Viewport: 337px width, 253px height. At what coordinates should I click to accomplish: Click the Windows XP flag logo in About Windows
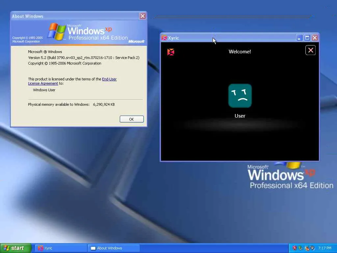pos(57,32)
